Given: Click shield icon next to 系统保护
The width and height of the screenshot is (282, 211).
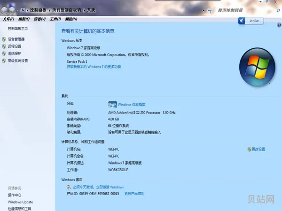Looking at the screenshot, I should point(4,53).
